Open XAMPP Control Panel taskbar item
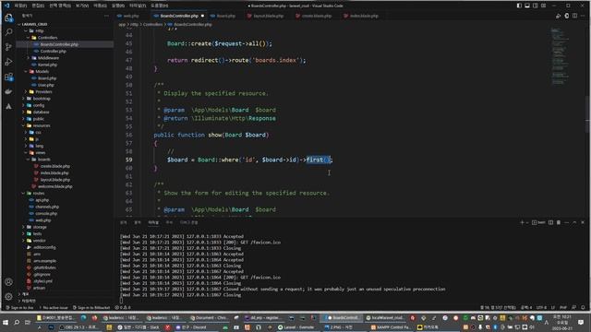The height and width of the screenshot is (332, 591). coord(391,327)
